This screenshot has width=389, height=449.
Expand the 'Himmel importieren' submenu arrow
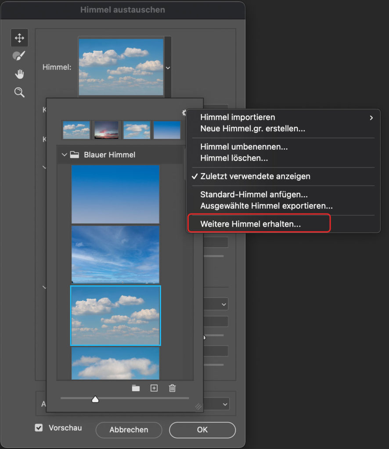click(371, 118)
